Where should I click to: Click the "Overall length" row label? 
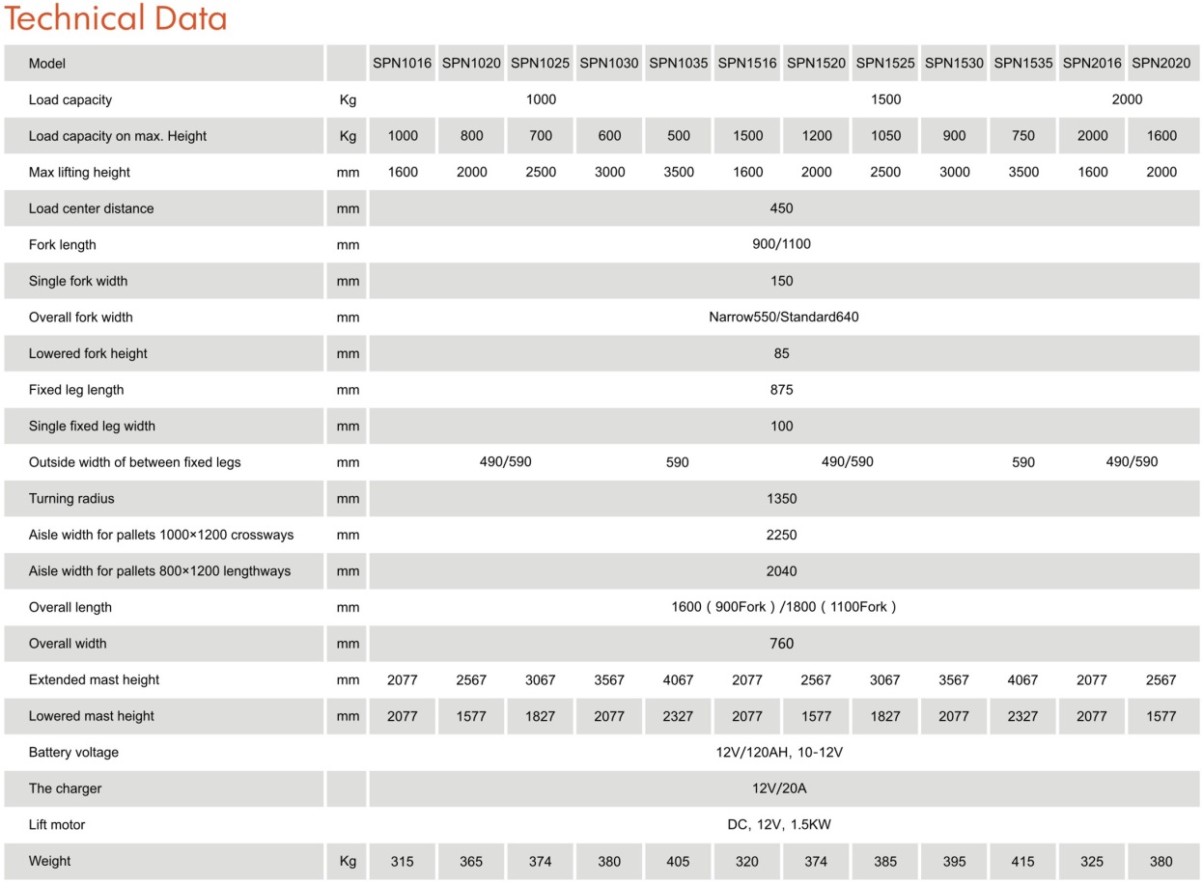(x=70, y=607)
